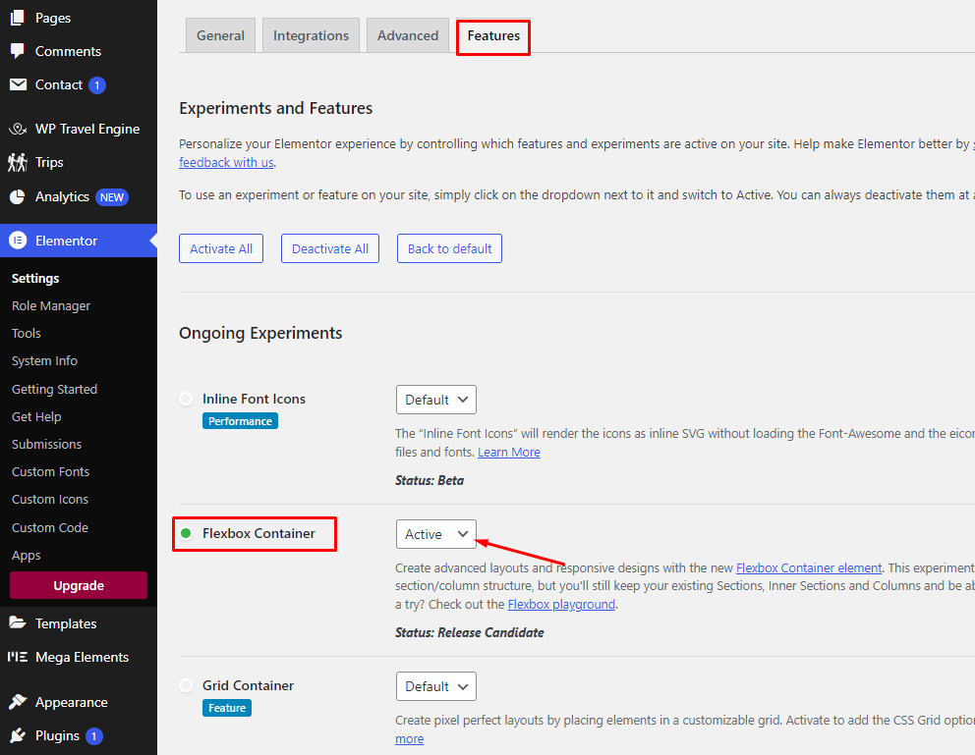Click the Feature tag under Grid Container
Screen dimensions: 975x755
pos(227,708)
